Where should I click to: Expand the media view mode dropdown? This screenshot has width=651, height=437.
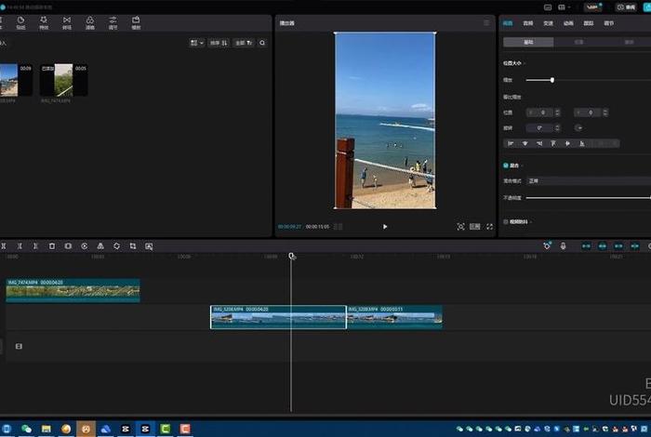coord(197,43)
